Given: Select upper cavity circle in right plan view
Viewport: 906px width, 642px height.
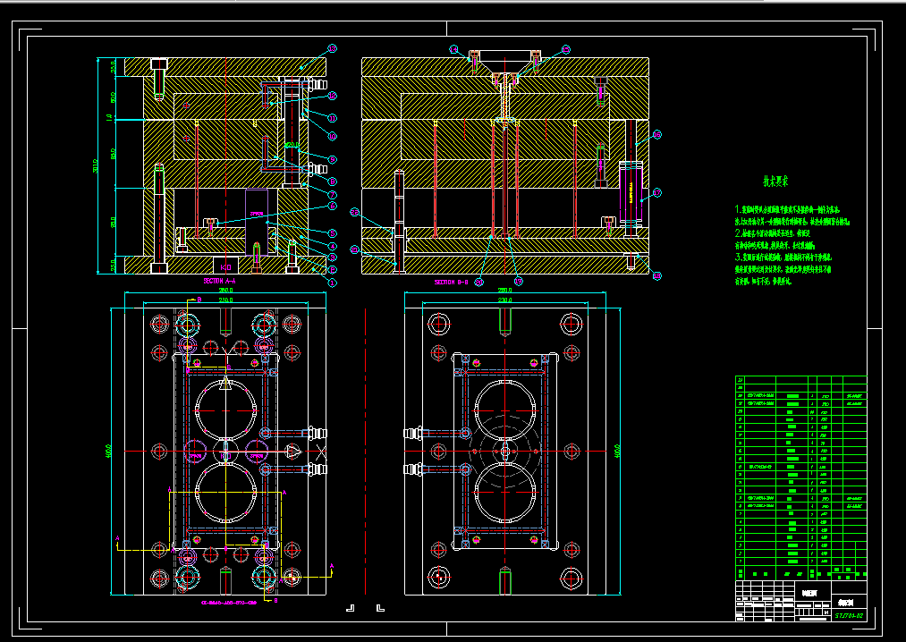Looking at the screenshot, I should coord(505,410).
